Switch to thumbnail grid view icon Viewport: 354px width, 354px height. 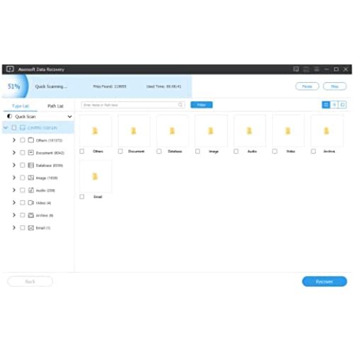(326, 105)
